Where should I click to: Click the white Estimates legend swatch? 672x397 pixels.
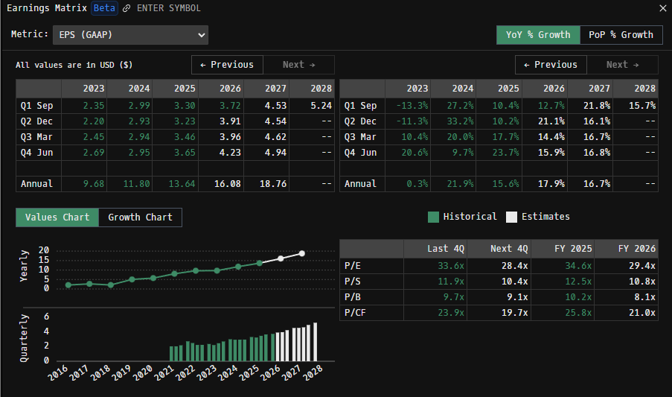(511, 217)
